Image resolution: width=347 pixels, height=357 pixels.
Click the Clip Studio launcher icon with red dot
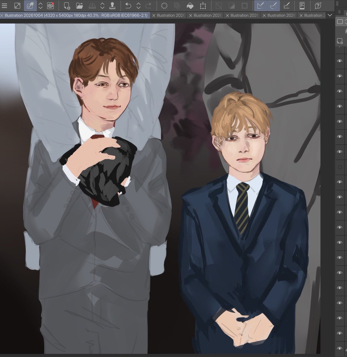coord(51,6)
